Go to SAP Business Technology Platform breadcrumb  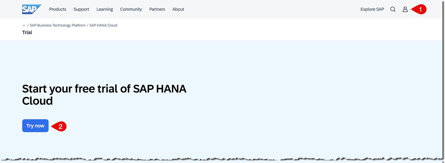tap(57, 25)
